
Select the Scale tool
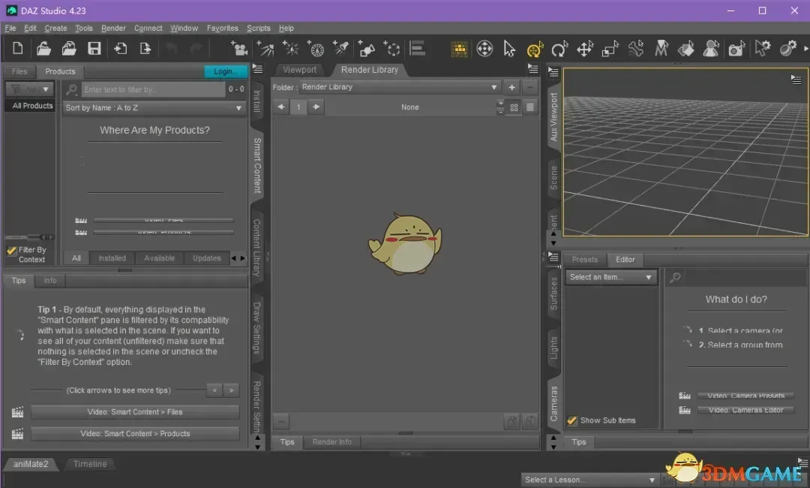[609, 48]
